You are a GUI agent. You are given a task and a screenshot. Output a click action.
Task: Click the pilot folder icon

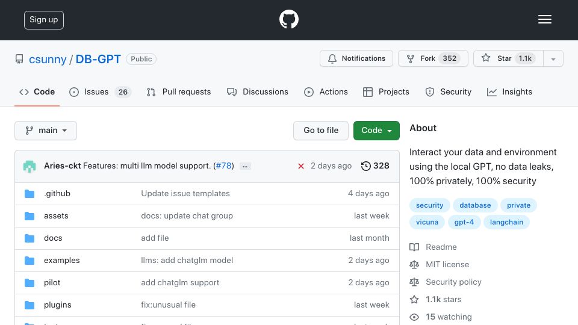(30, 283)
